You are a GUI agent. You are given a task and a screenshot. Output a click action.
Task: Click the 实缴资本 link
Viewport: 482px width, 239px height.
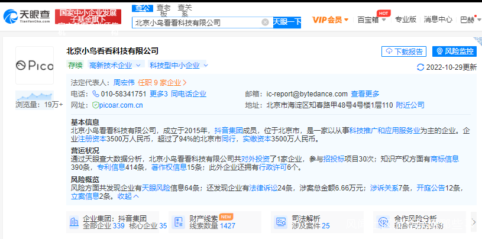point(257,138)
